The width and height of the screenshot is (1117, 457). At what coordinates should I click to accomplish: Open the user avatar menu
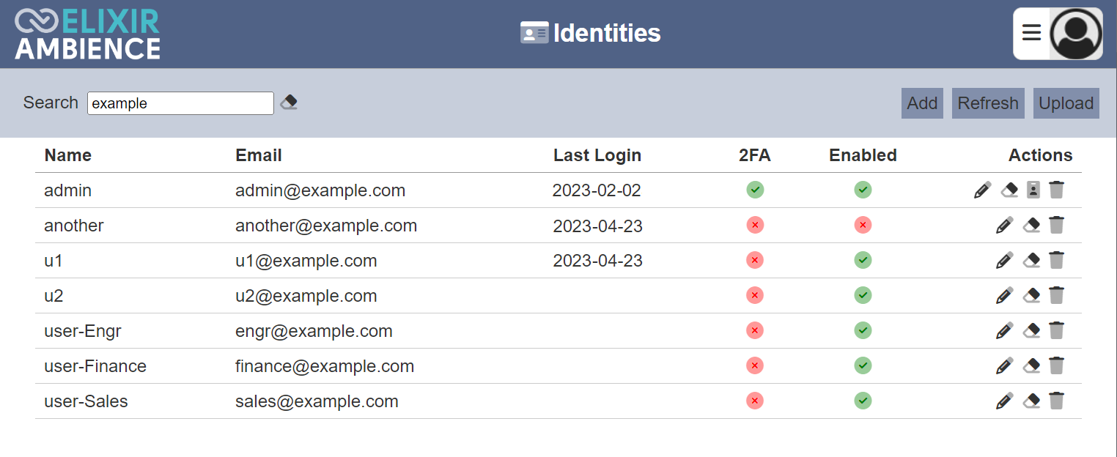(x=1076, y=34)
